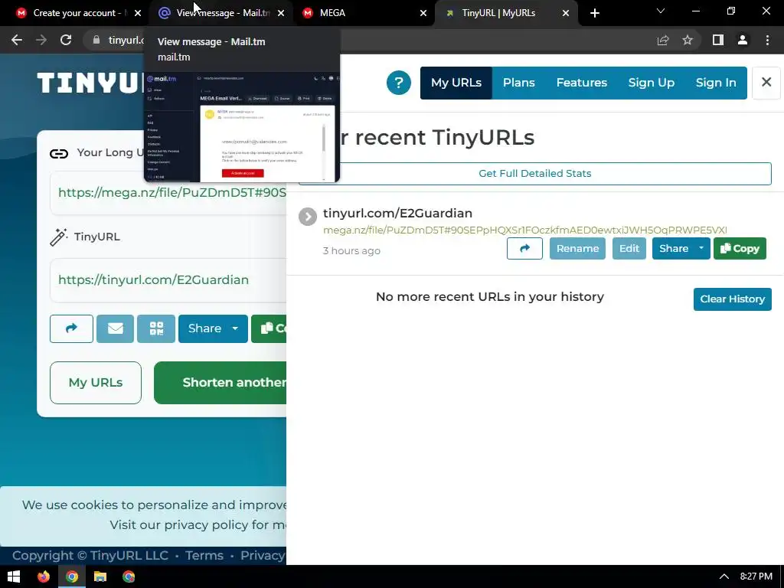The image size is (784, 588).
Task: Open the Chrome profile icon
Action: tap(743, 40)
